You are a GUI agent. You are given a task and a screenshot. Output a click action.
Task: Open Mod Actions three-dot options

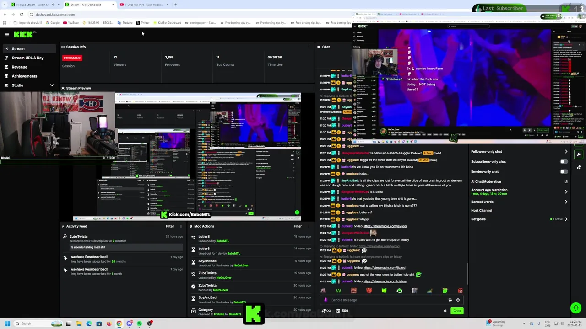(x=309, y=226)
